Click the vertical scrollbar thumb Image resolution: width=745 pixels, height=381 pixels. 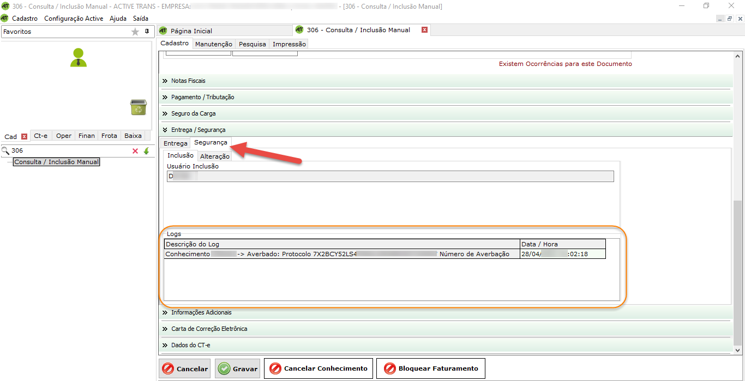(x=737, y=273)
